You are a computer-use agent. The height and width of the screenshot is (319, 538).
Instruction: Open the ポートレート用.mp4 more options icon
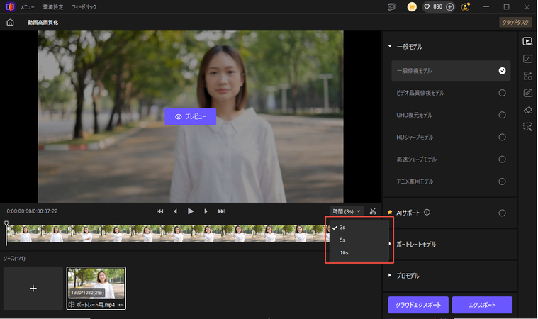(121, 304)
